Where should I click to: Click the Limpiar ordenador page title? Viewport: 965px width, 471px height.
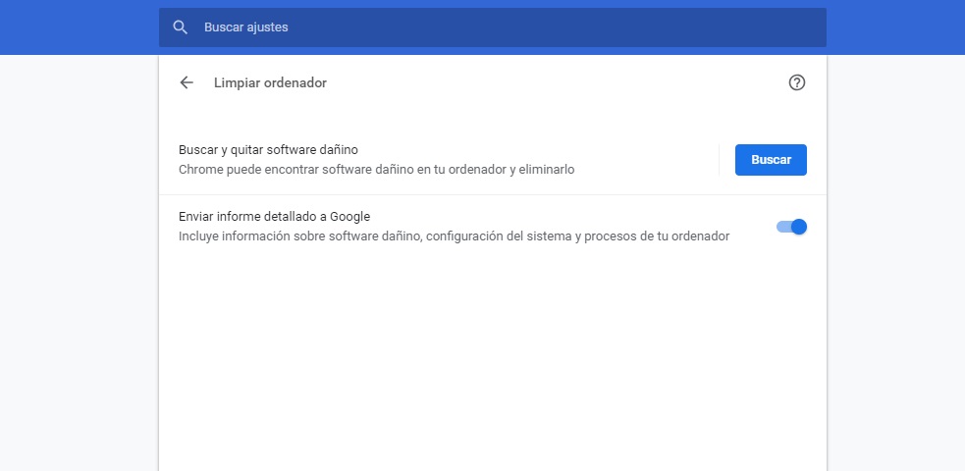(270, 83)
